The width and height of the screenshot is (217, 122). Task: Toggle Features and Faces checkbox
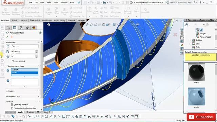7,66
